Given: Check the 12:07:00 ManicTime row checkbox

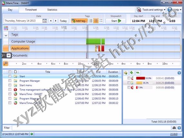Looking at the screenshot, I should coord(10,103).
